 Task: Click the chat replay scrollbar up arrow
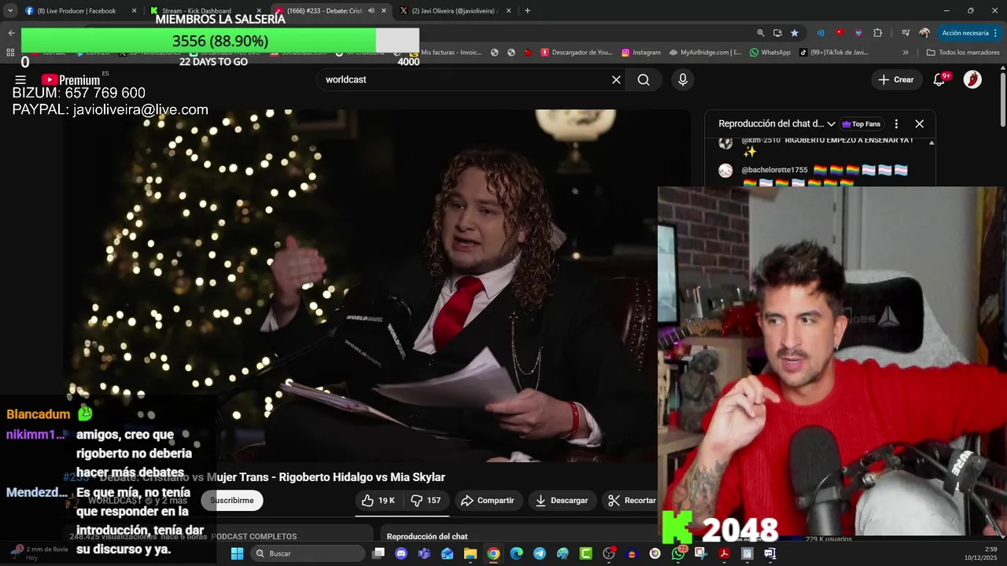point(931,143)
